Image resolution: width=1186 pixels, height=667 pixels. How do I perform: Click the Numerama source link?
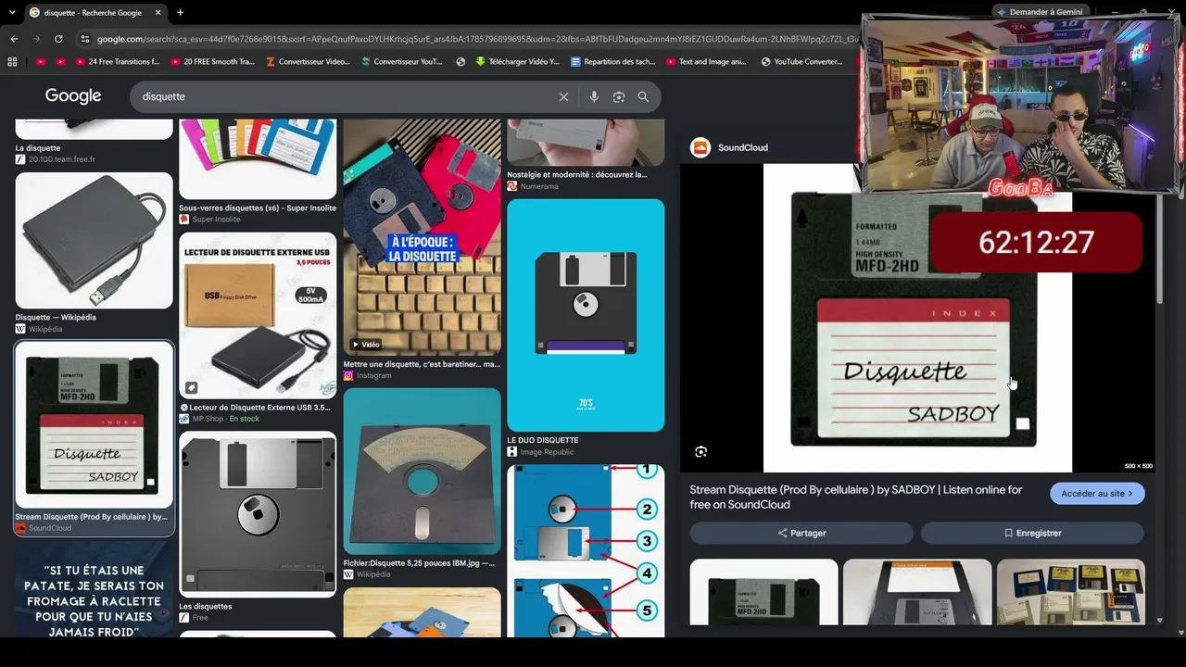[x=539, y=186]
